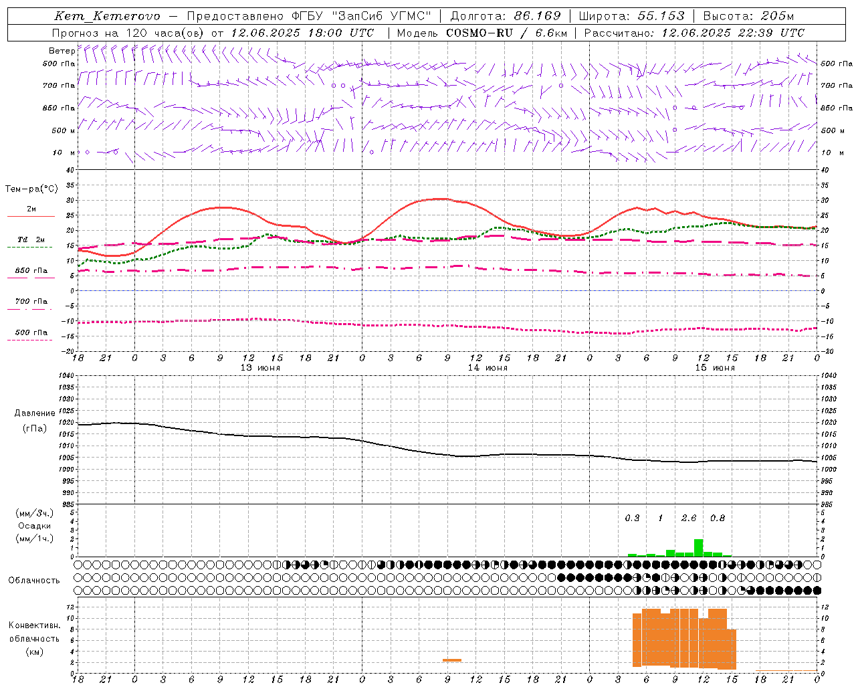Screen dimensions: 856x685
Task: Click the provider text ФГБУ "ЗапСиб УГМС"
Action: (x=362, y=16)
